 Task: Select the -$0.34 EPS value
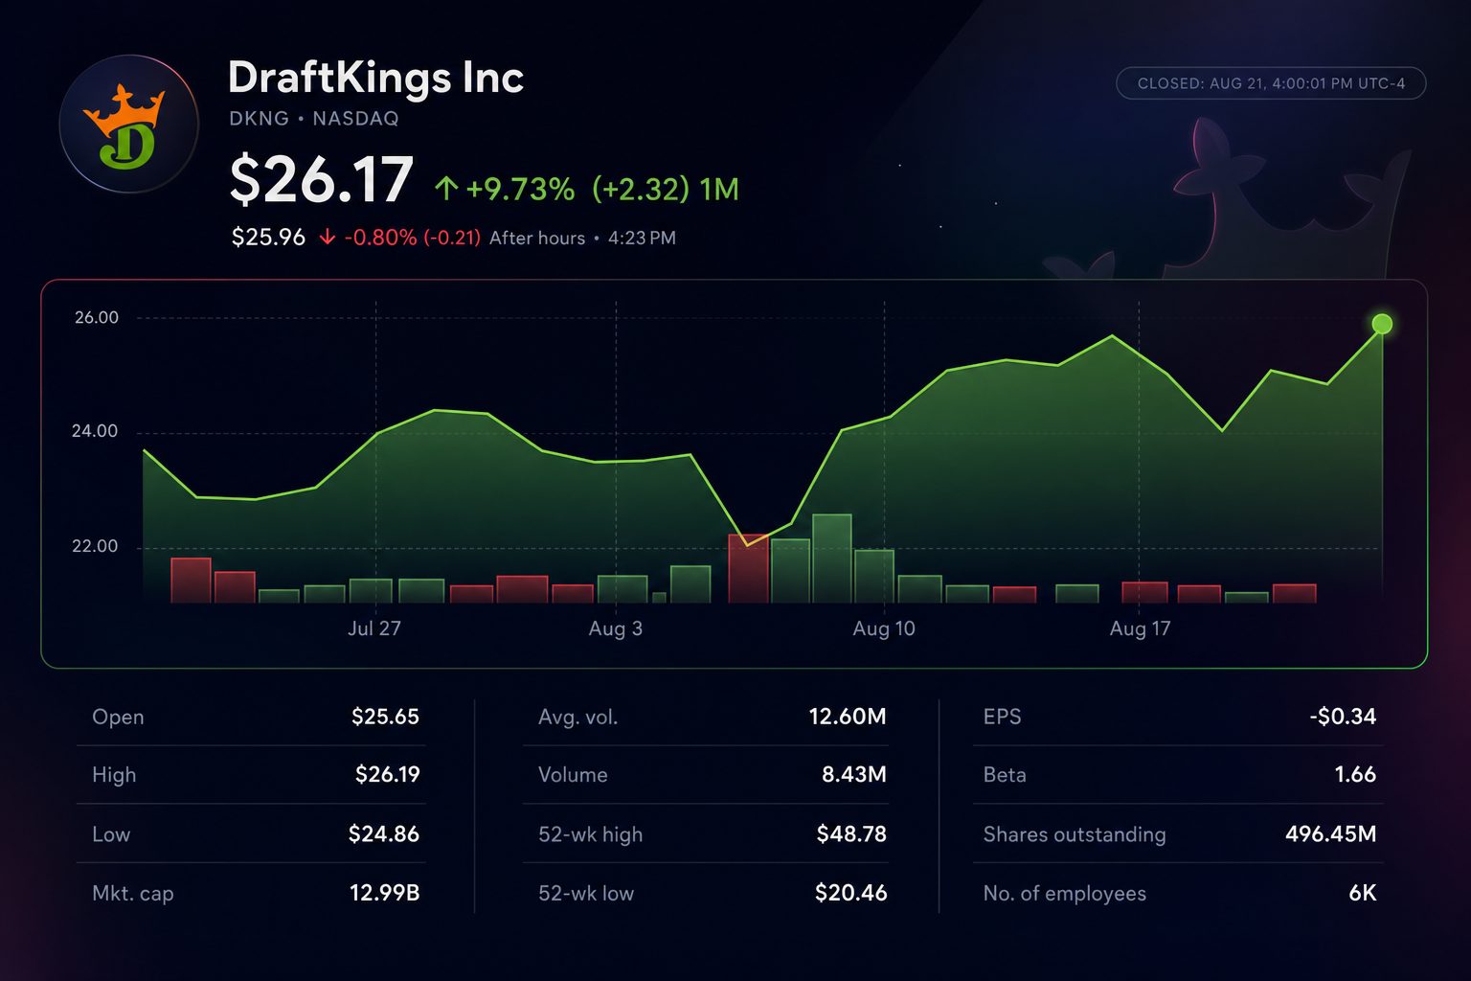pyautogui.click(x=1343, y=717)
